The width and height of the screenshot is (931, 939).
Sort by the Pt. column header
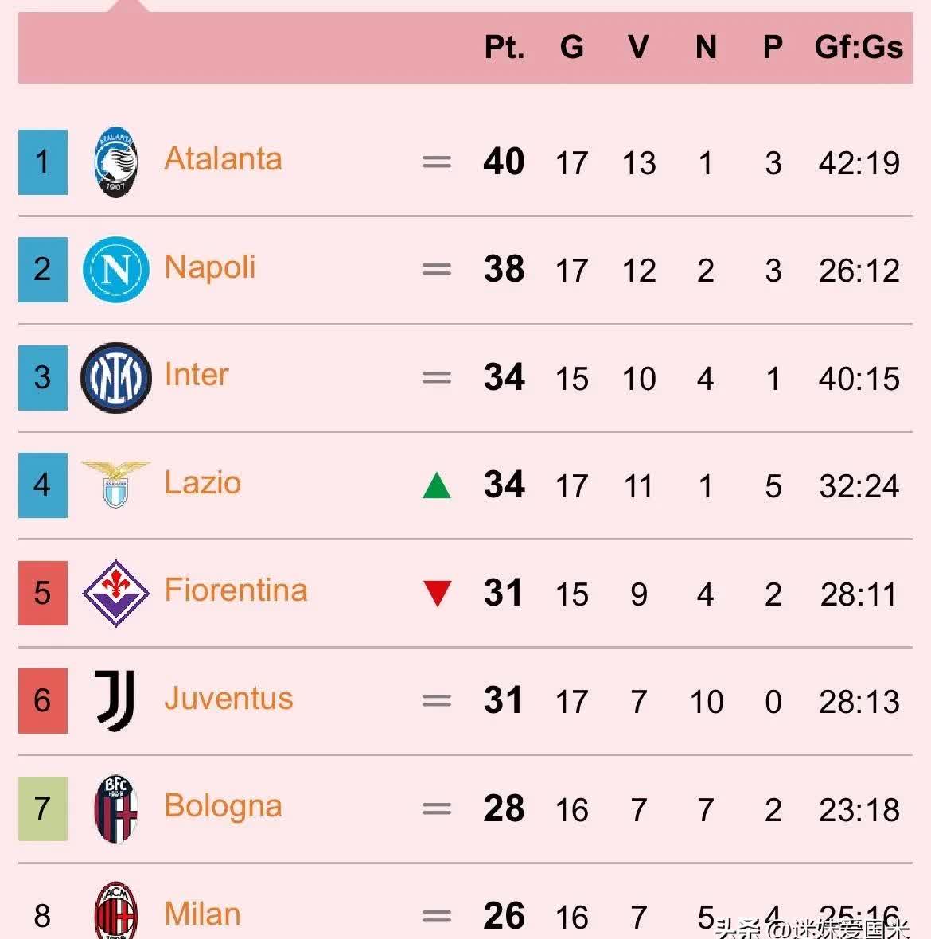tap(504, 47)
